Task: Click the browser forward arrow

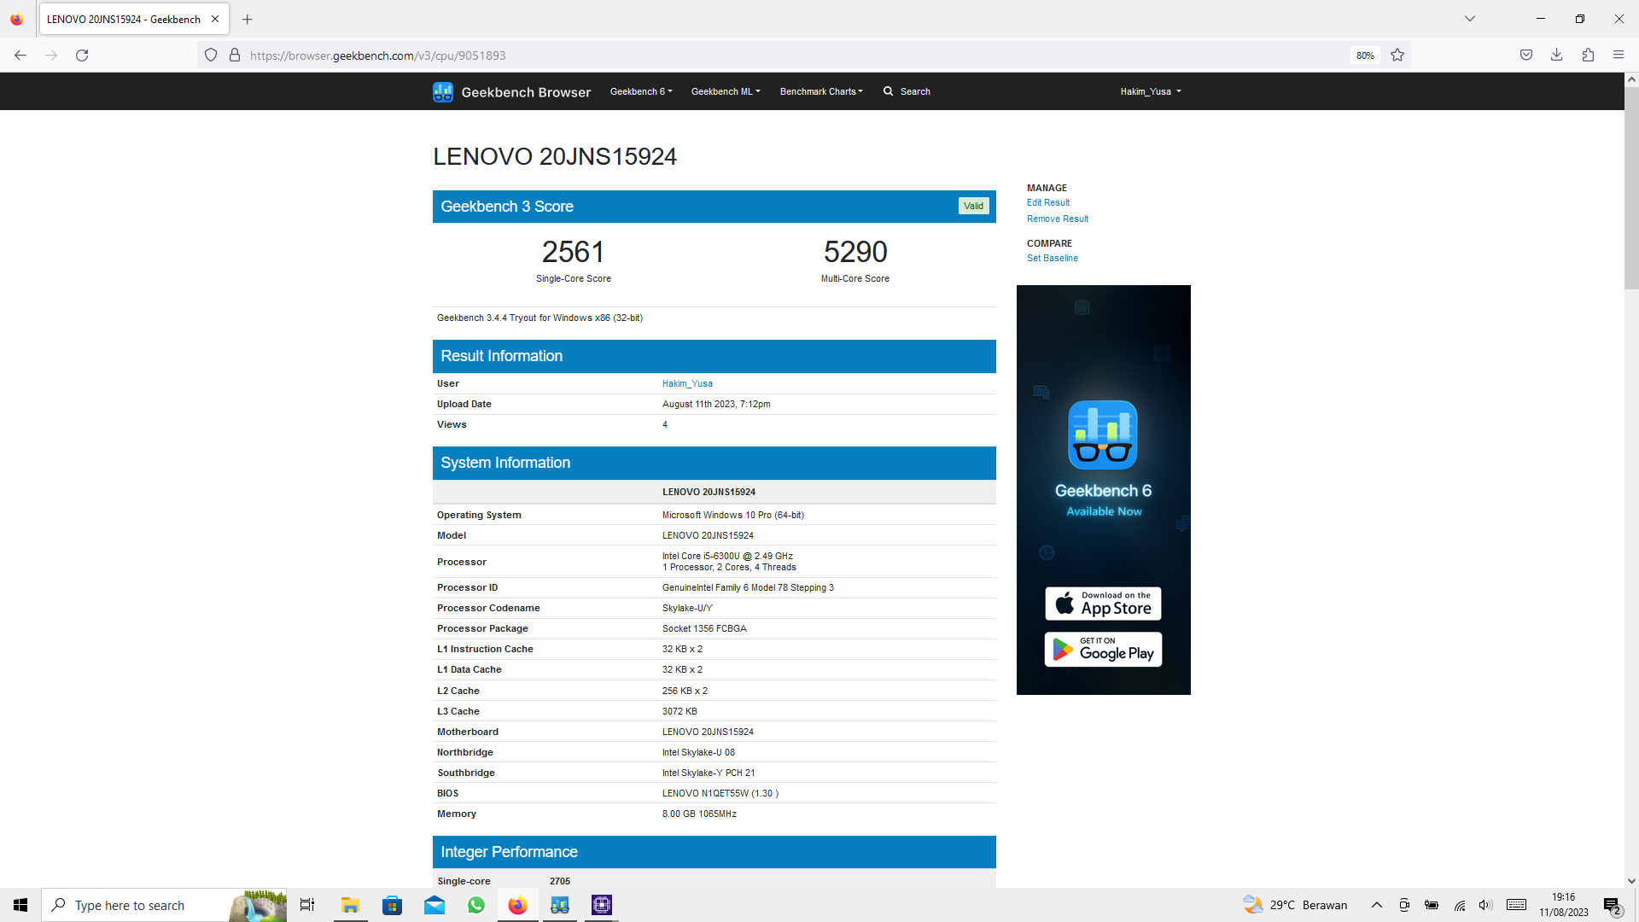Action: (51, 55)
